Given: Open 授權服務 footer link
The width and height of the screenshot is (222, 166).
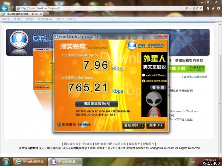Looking at the screenshot, I should tap(148, 144).
